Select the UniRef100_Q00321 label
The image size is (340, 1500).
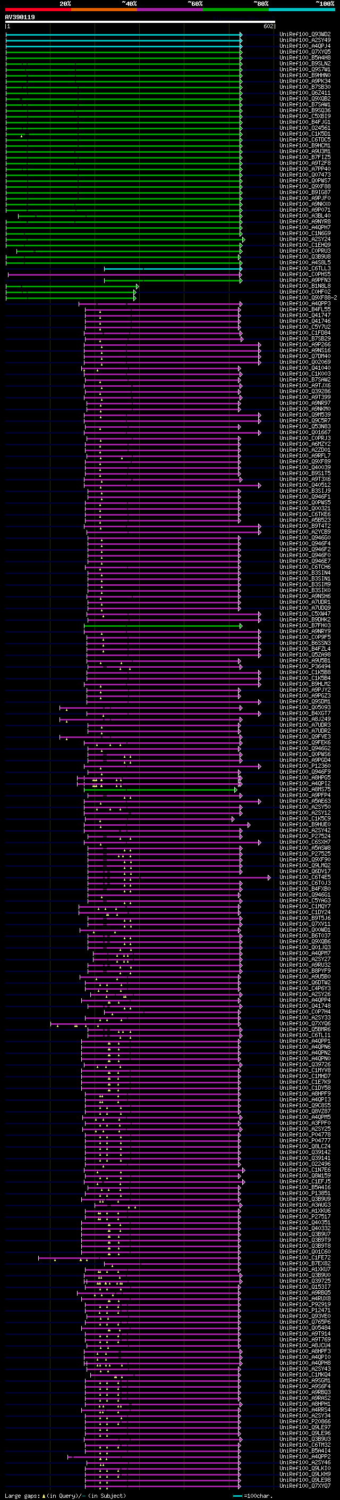point(305,508)
